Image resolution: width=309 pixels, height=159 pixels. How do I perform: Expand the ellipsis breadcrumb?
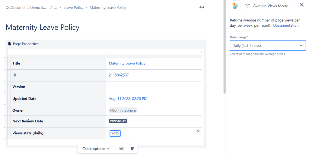56,7
